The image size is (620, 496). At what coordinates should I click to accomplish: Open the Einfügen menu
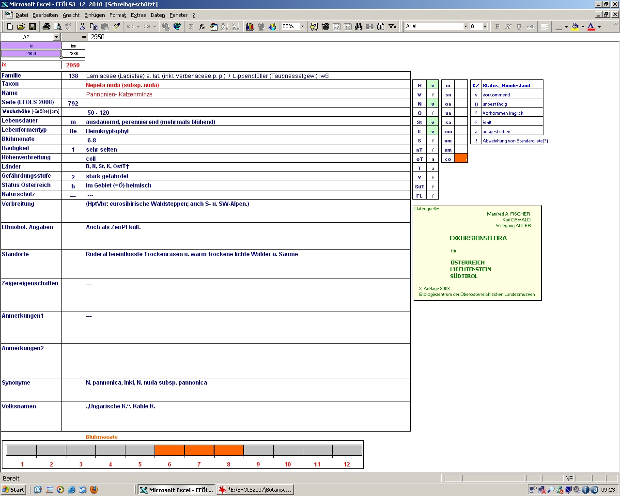94,15
